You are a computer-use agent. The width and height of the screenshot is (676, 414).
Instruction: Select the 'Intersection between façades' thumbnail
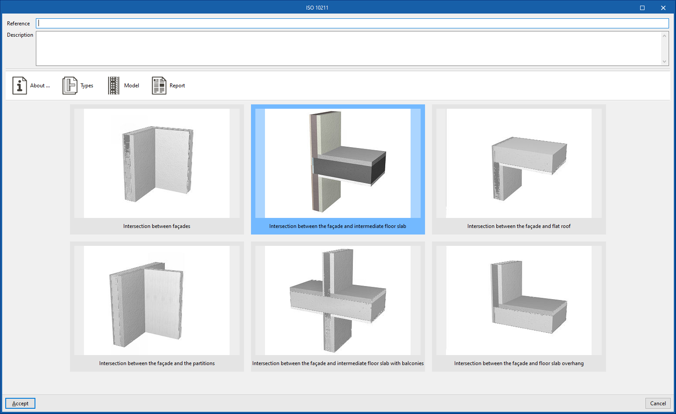(157, 164)
